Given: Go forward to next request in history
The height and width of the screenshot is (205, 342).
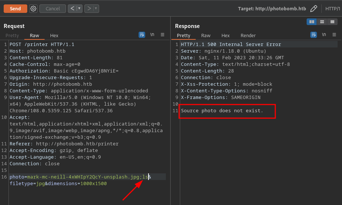Looking at the screenshot, I should (88, 8).
